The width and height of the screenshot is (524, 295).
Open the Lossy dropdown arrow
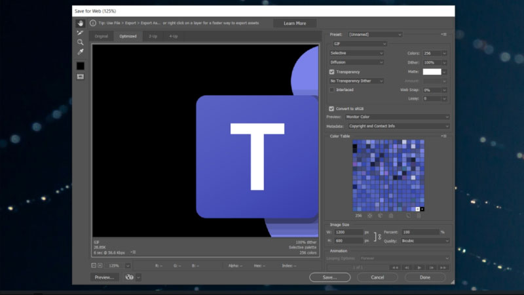click(x=444, y=99)
